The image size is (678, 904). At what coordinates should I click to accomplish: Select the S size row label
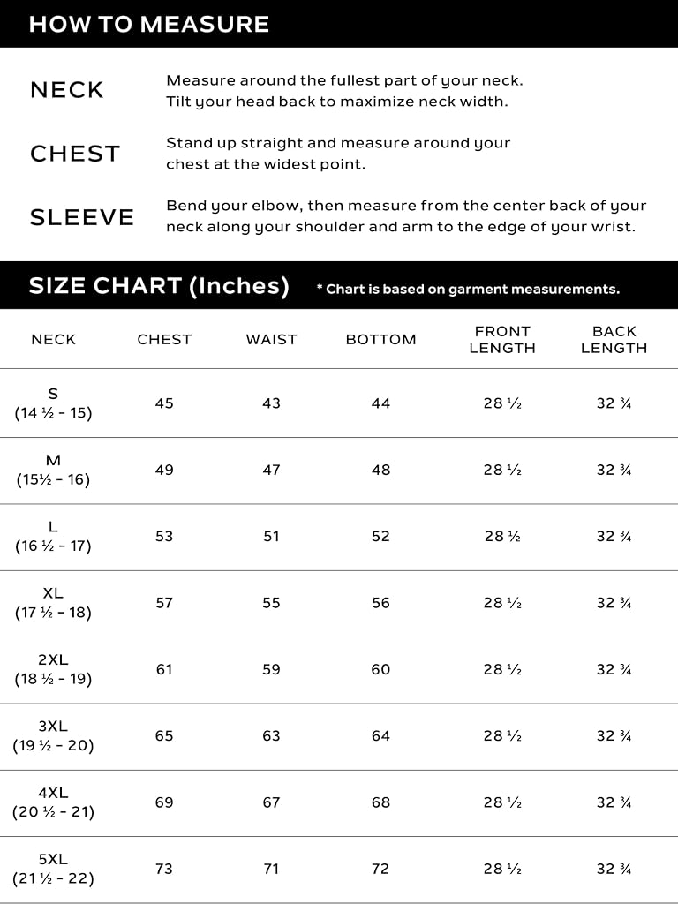(53, 403)
